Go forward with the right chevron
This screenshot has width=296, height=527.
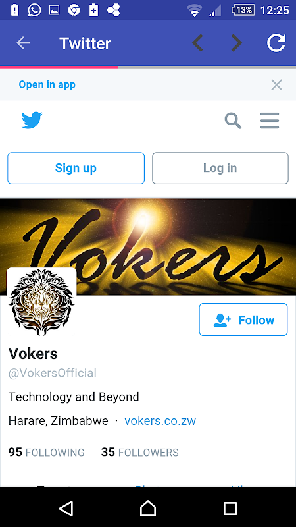pyautogui.click(x=237, y=43)
